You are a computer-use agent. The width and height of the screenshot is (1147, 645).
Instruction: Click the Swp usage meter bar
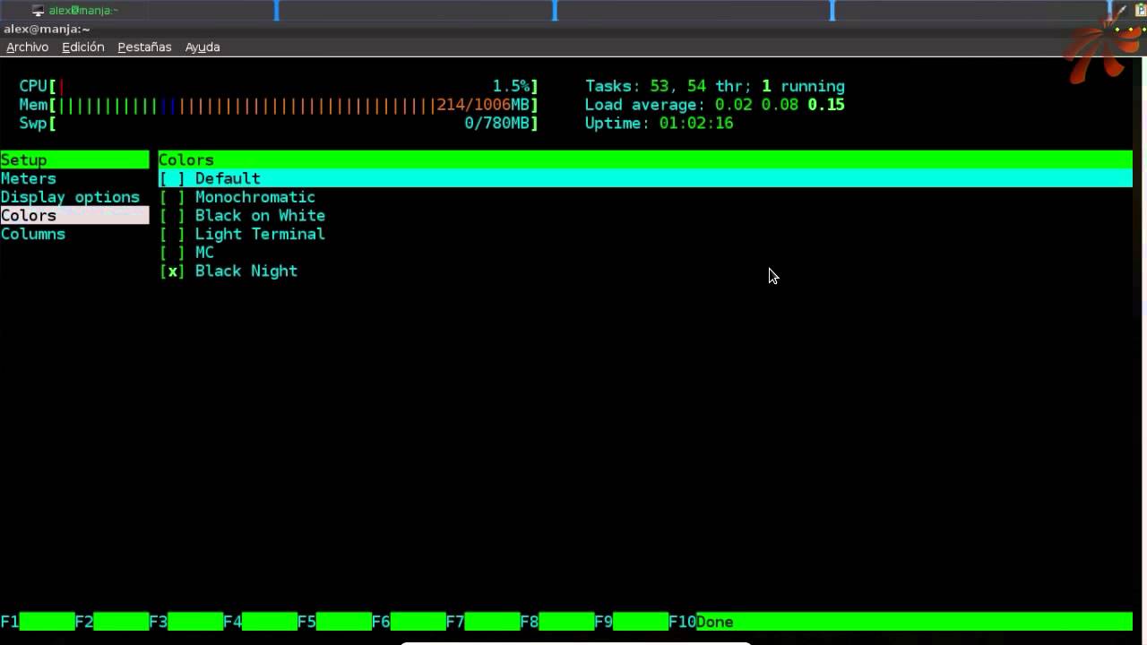coord(279,123)
